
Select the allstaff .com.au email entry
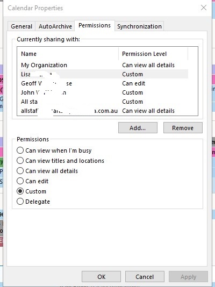pos(104,111)
